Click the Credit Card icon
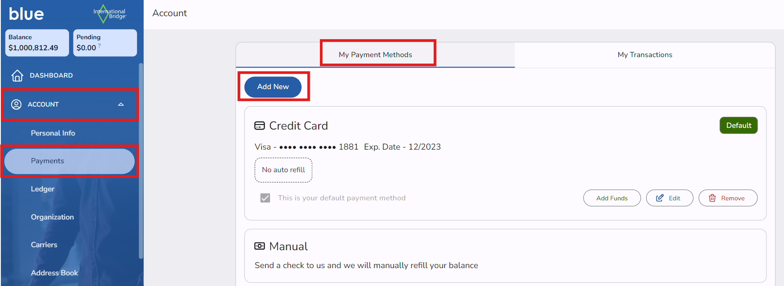784x286 pixels. [259, 126]
